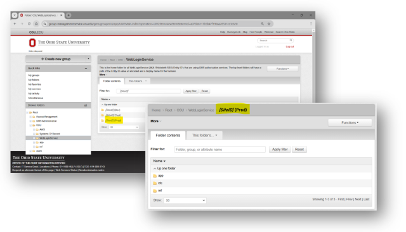
Task: Open Functions dropdown in front Prod panel
Action: [350, 122]
